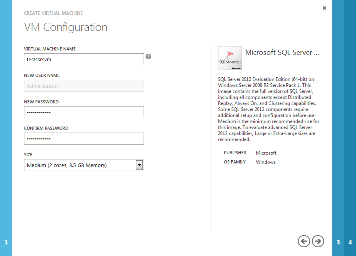This screenshot has width=356, height=256.
Task: Click the Windows OS family value
Action: point(266,162)
